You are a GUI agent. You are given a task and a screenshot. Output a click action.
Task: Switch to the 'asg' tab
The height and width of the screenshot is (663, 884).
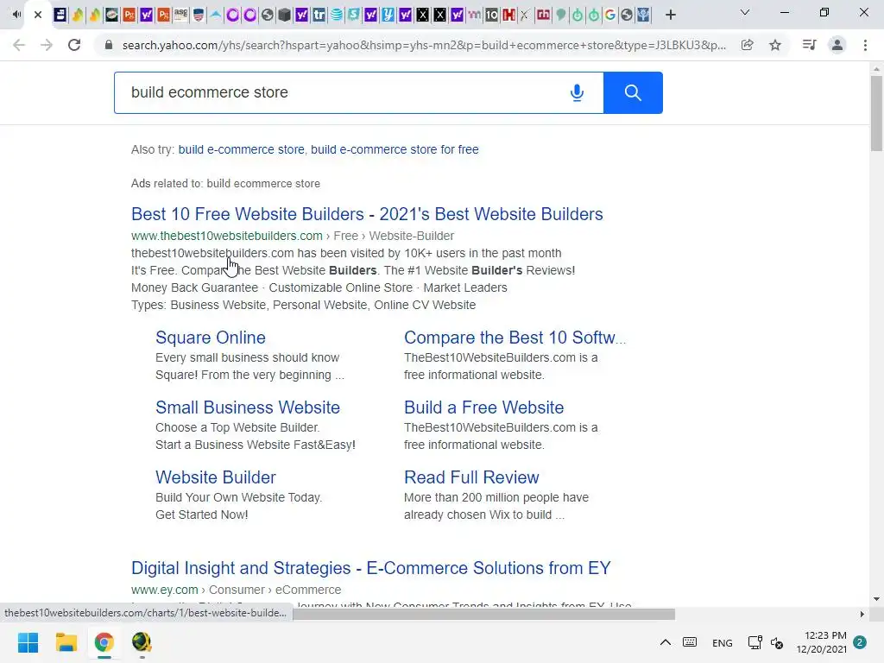pos(180,15)
